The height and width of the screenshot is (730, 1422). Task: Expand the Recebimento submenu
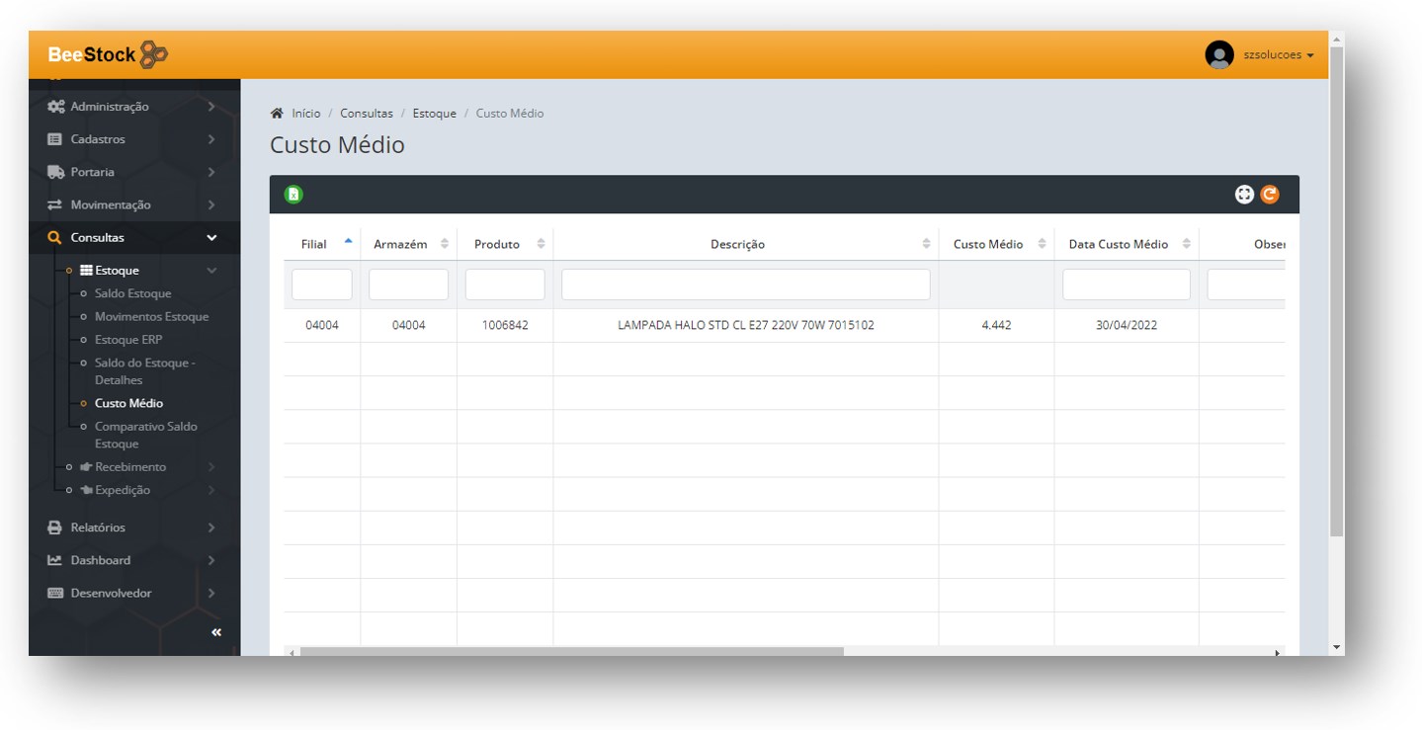click(x=130, y=467)
